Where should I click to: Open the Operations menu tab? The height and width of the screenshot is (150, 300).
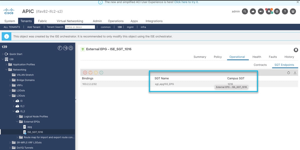tap(116, 21)
